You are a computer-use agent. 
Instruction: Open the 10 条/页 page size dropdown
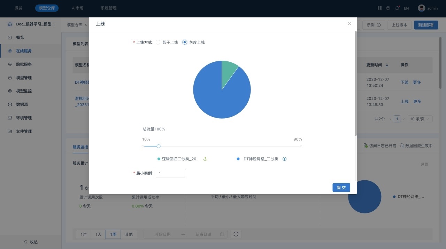420,119
